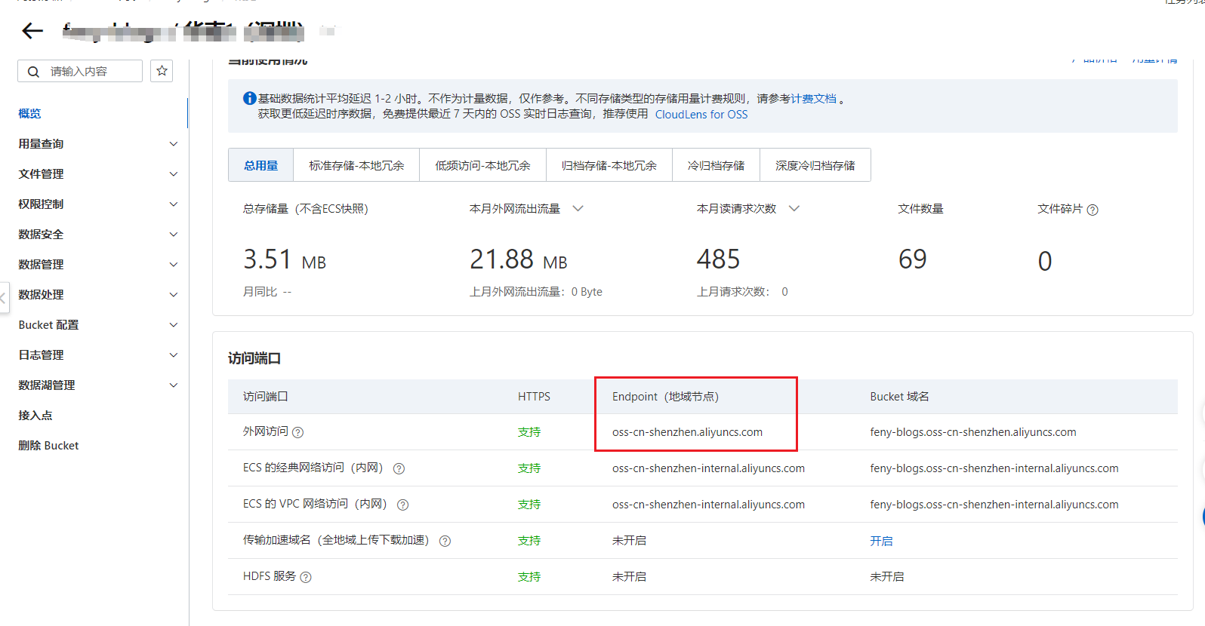Open the 本月读请求次数 dropdown arrow
Image resolution: width=1205 pixels, height=626 pixels.
tap(794, 208)
